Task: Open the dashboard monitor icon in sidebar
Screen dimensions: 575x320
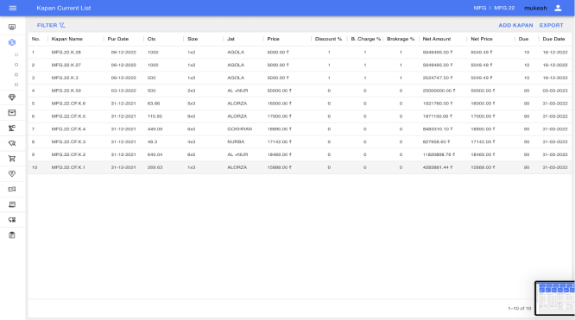Action: [12, 27]
